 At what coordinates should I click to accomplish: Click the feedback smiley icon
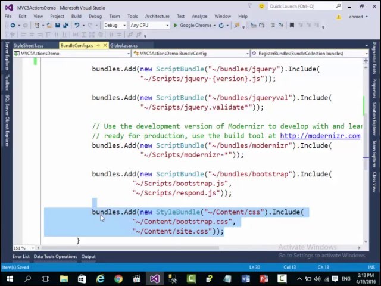click(261, 7)
